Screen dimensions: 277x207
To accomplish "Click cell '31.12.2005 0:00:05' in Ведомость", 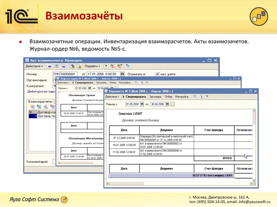I will [x=124, y=138].
